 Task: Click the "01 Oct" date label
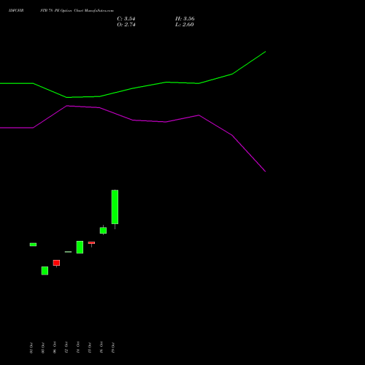pos(31,347)
